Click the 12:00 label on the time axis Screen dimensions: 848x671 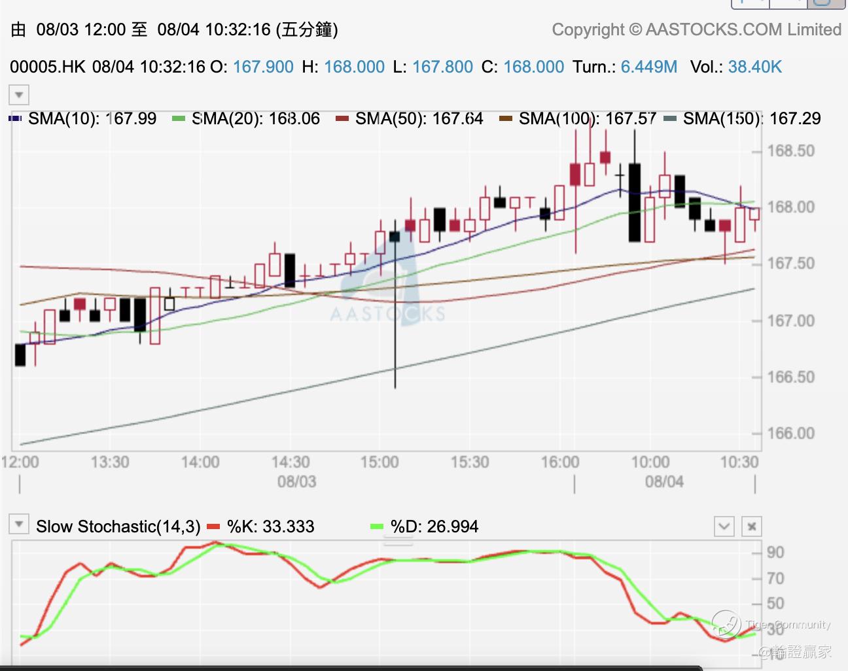click(20, 462)
